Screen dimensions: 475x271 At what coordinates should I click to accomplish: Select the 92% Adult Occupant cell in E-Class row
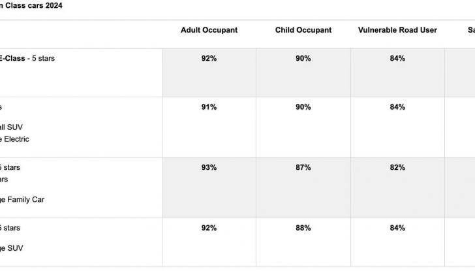click(x=209, y=59)
